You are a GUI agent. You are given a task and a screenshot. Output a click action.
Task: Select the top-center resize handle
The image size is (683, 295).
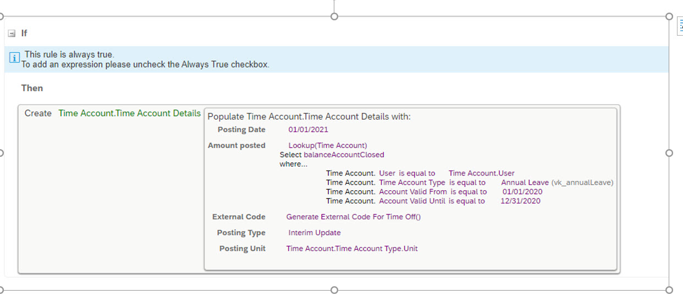[334, 16]
